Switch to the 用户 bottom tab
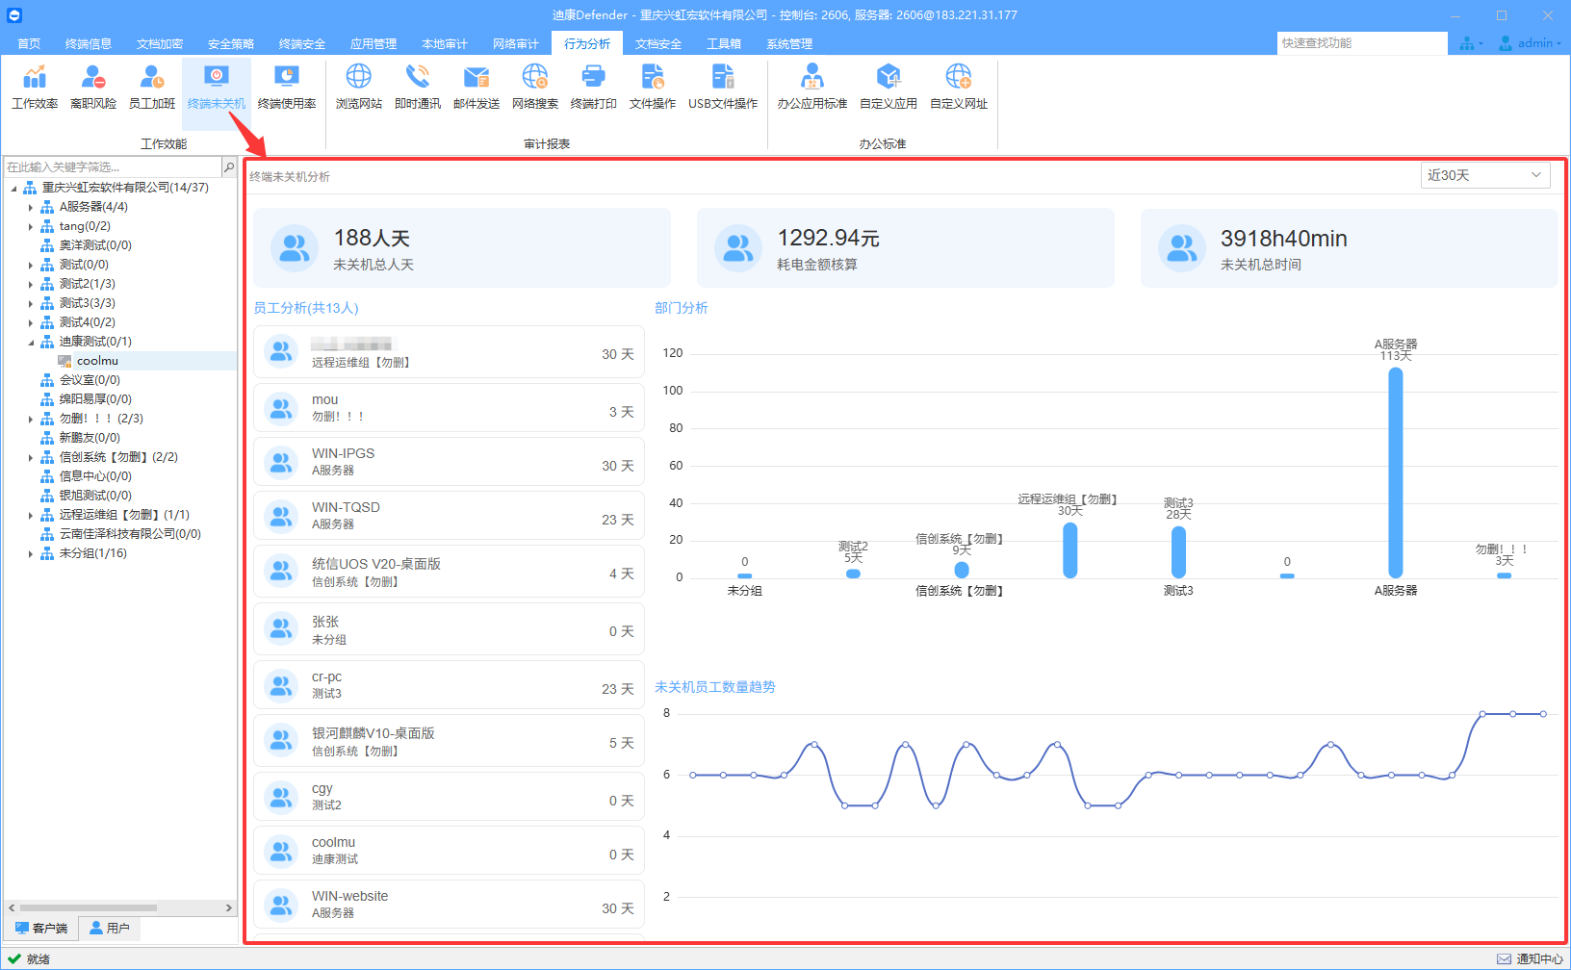The height and width of the screenshot is (970, 1571). click(x=110, y=929)
